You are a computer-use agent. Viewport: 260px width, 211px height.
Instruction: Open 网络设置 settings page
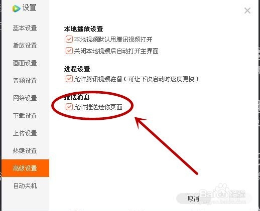[x=25, y=98]
